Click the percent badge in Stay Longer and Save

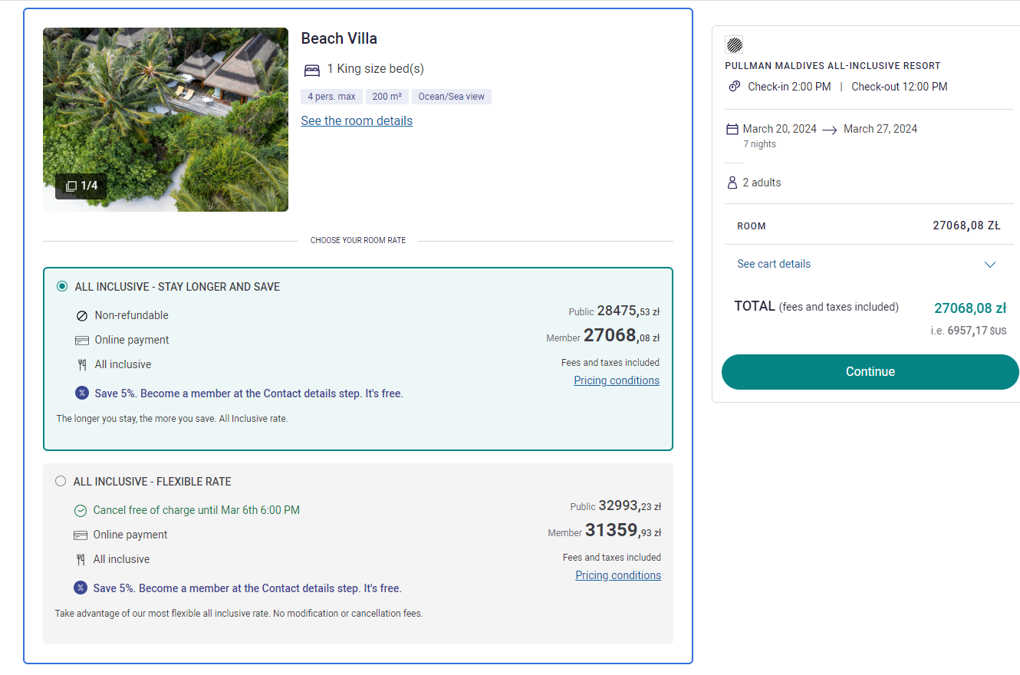pyautogui.click(x=82, y=393)
